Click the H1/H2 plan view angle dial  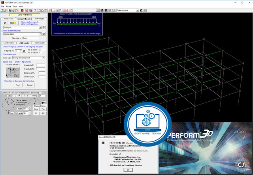pyautogui.click(x=8, y=105)
